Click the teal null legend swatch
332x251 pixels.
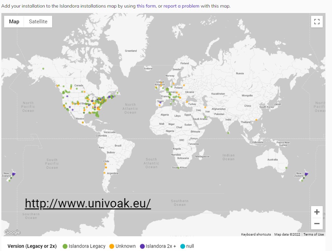(x=182, y=246)
